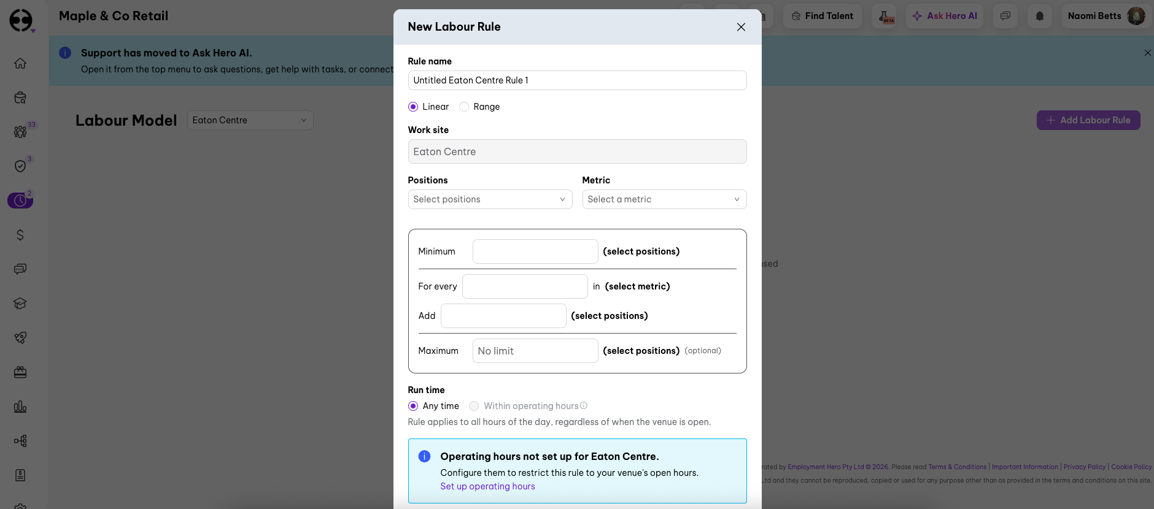The width and height of the screenshot is (1154, 509).
Task: Choose Within operating hours option
Action: pyautogui.click(x=474, y=406)
